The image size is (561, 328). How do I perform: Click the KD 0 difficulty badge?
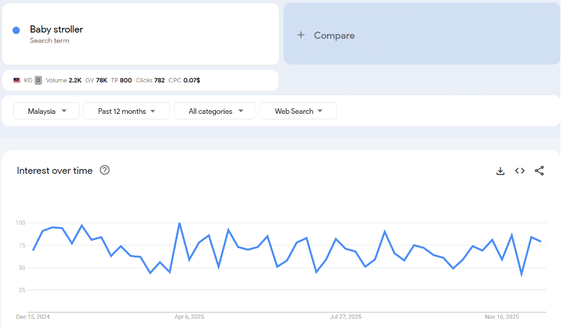pyautogui.click(x=38, y=80)
